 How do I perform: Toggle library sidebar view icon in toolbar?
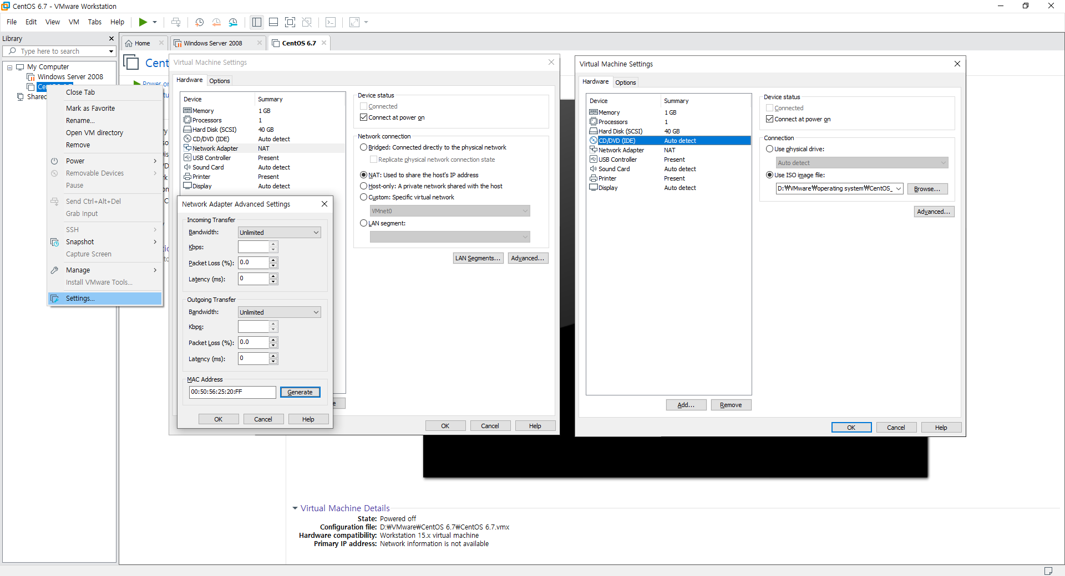(257, 22)
